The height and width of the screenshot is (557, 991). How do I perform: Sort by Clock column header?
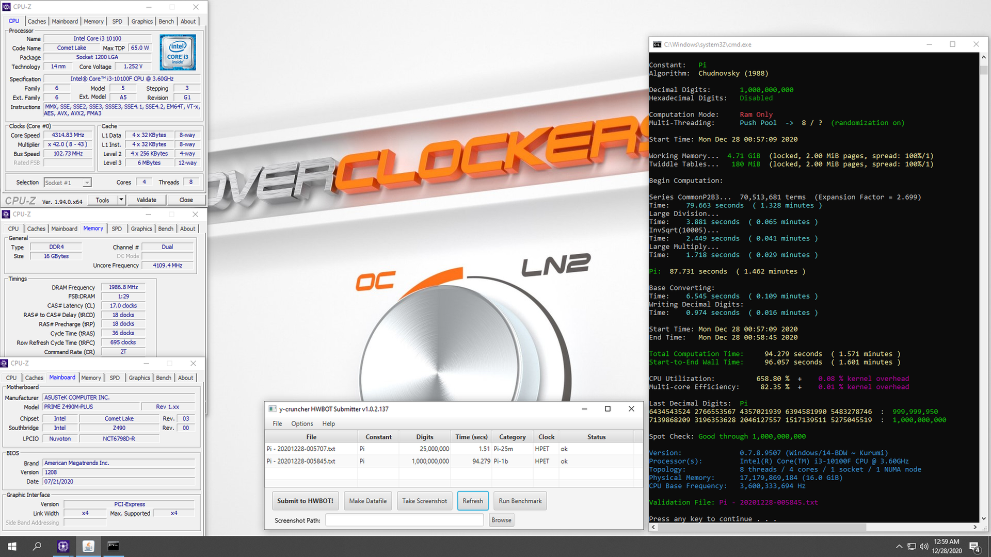(x=546, y=437)
